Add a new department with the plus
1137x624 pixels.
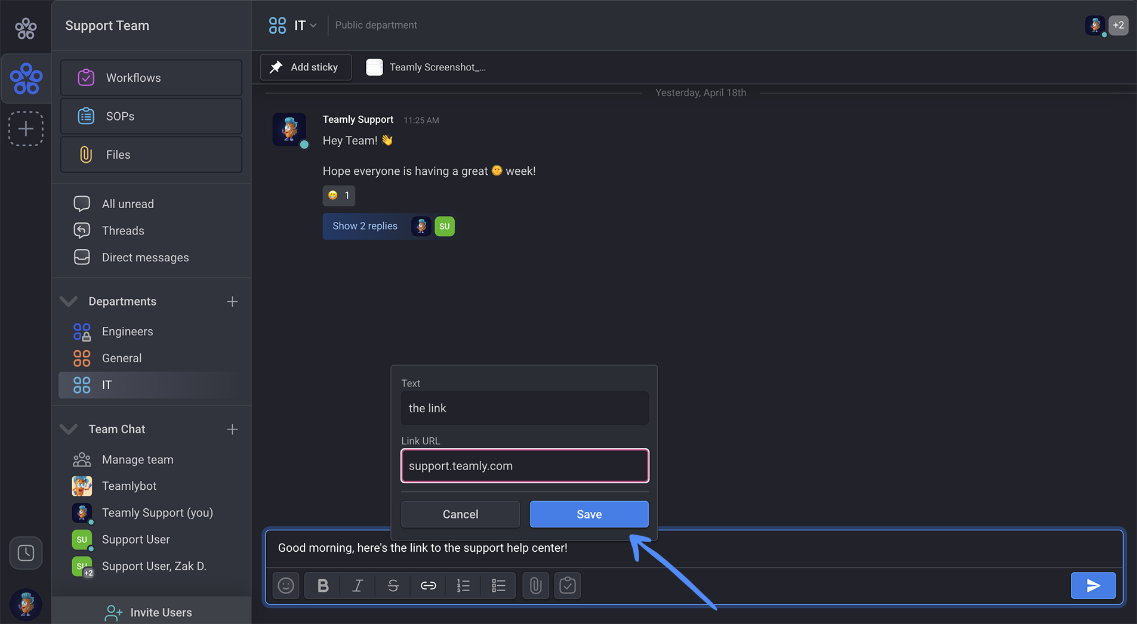coord(232,302)
